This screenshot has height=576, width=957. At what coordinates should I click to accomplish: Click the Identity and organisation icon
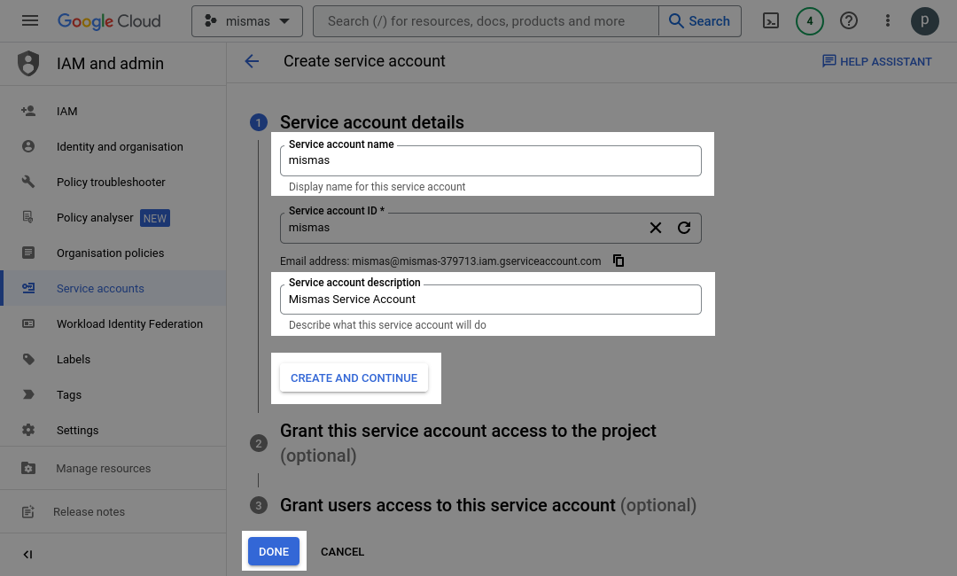coord(28,146)
